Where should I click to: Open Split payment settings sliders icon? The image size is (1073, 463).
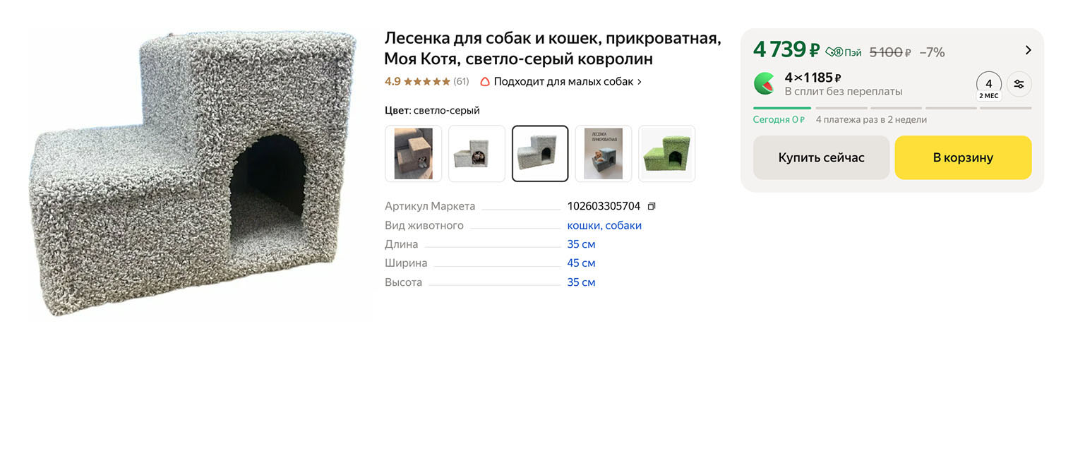1019,84
